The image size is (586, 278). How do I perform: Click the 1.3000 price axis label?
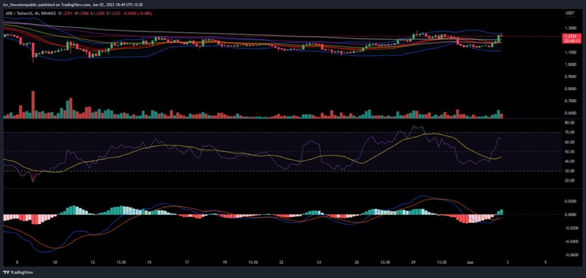570,29
